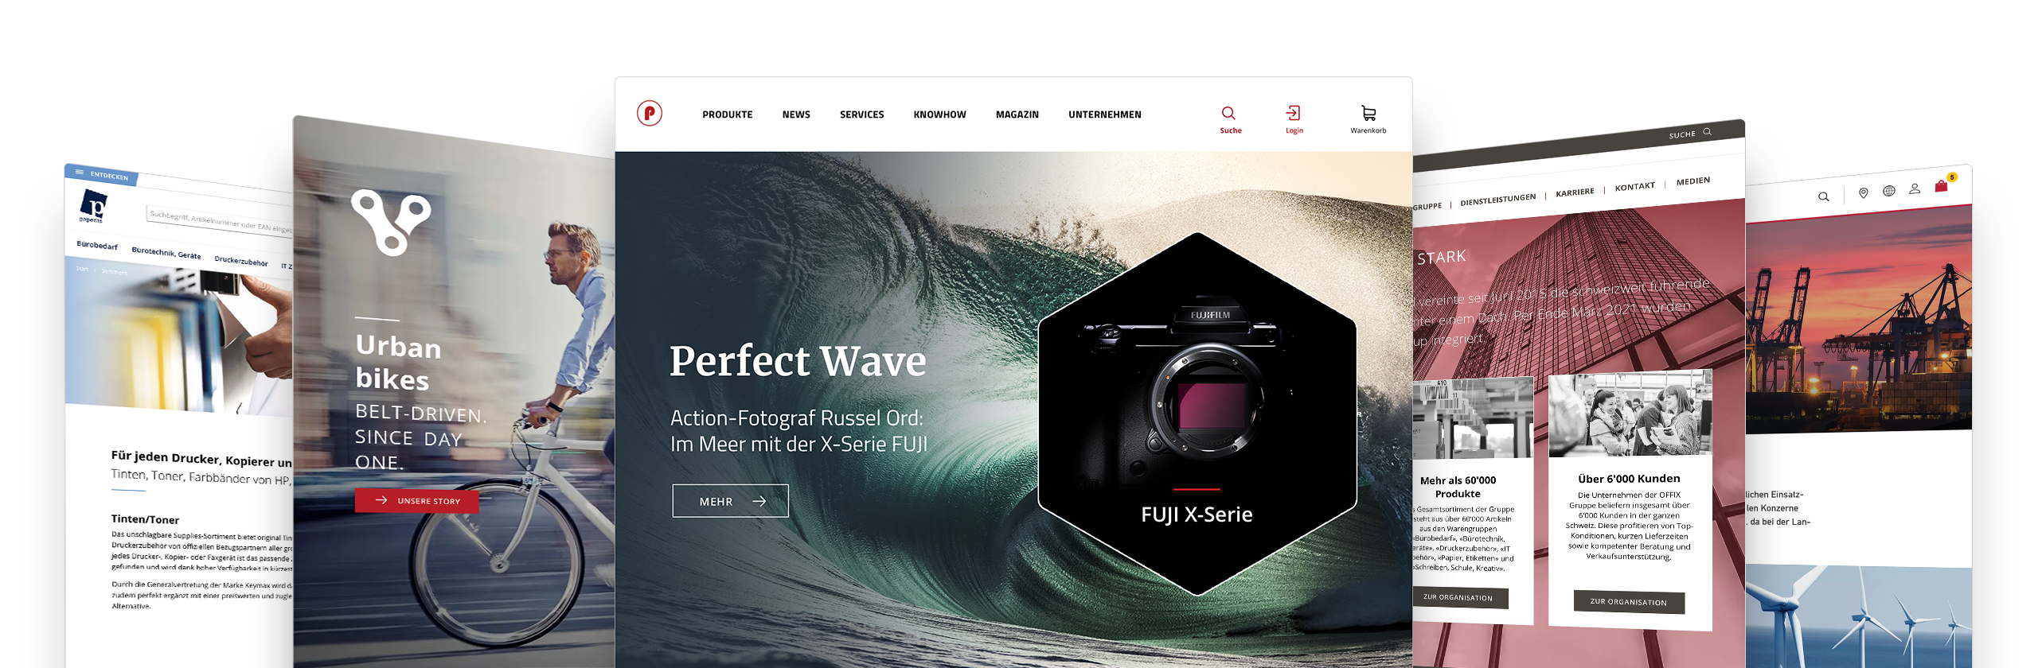Click the red shopping bag icon
The height and width of the screenshot is (668, 2038).
[1941, 185]
